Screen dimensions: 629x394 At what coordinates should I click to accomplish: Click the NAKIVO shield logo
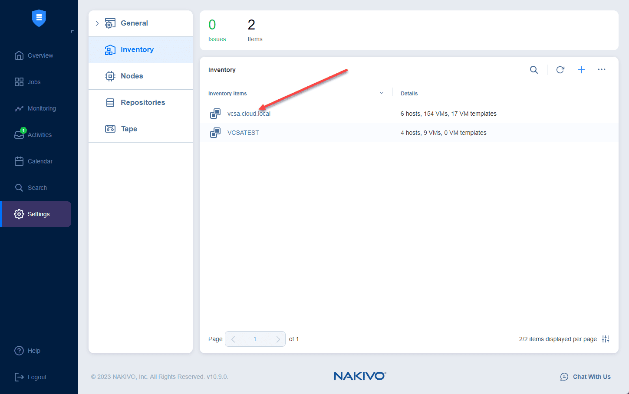(39, 18)
